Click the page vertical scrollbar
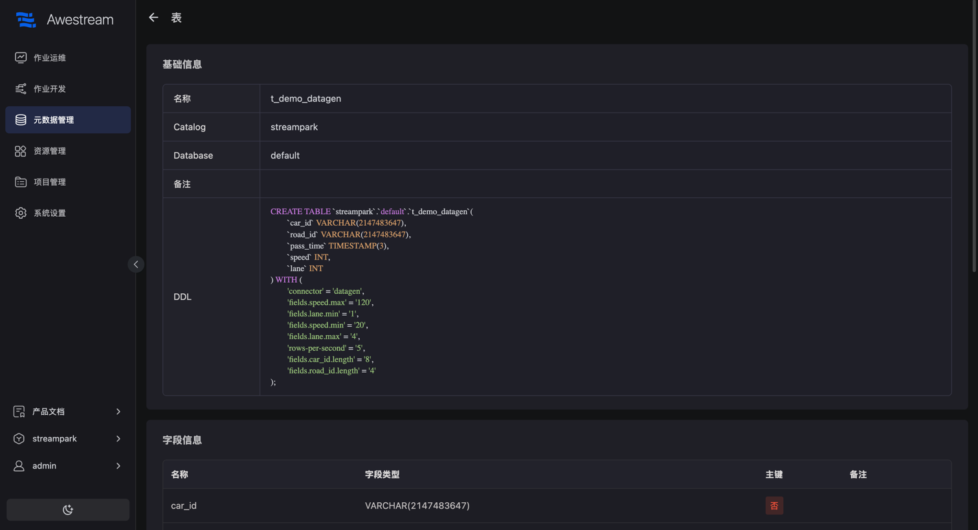The width and height of the screenshot is (978, 530). click(975, 136)
